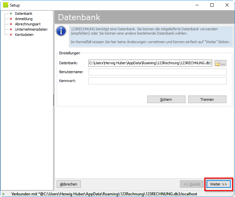Click the 'Verbunden mit' status bar text
This screenshot has width=235, height=197.
coord(104,194)
